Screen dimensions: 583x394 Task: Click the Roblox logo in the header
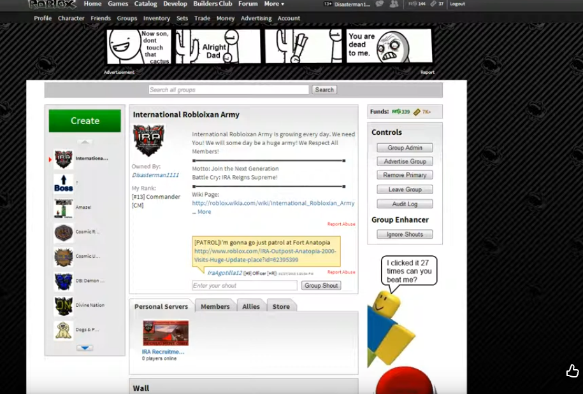pos(52,4)
